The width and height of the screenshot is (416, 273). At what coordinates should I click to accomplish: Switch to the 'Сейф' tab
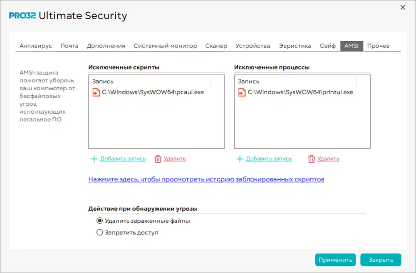coord(328,46)
